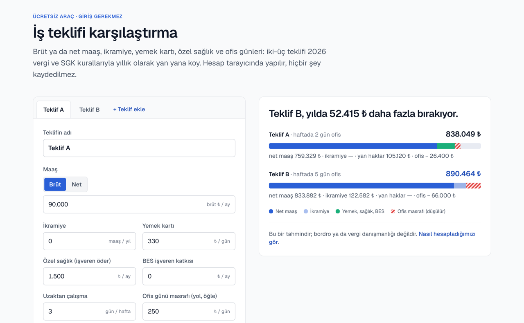524x323 pixels.
Task: Switch to the Teklif B tab
Action: click(90, 110)
